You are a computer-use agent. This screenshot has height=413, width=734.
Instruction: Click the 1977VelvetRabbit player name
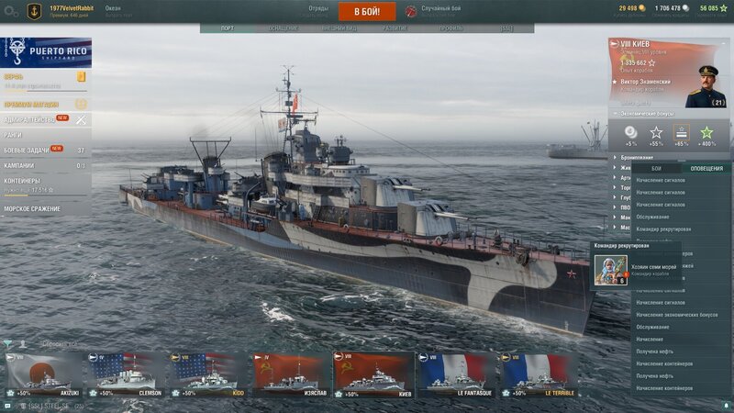(72, 8)
